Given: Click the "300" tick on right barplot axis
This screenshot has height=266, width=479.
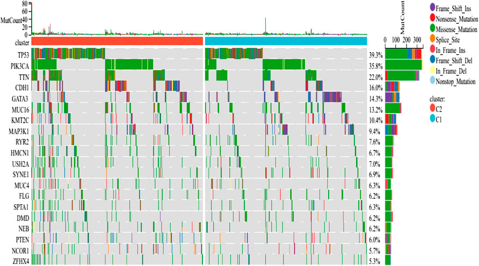Looking at the screenshot, I should point(417,40).
